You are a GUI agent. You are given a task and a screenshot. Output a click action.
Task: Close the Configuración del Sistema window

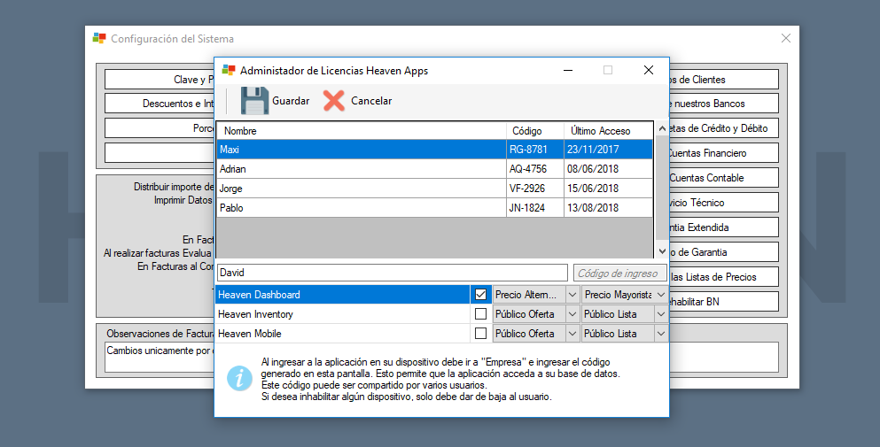(x=786, y=38)
